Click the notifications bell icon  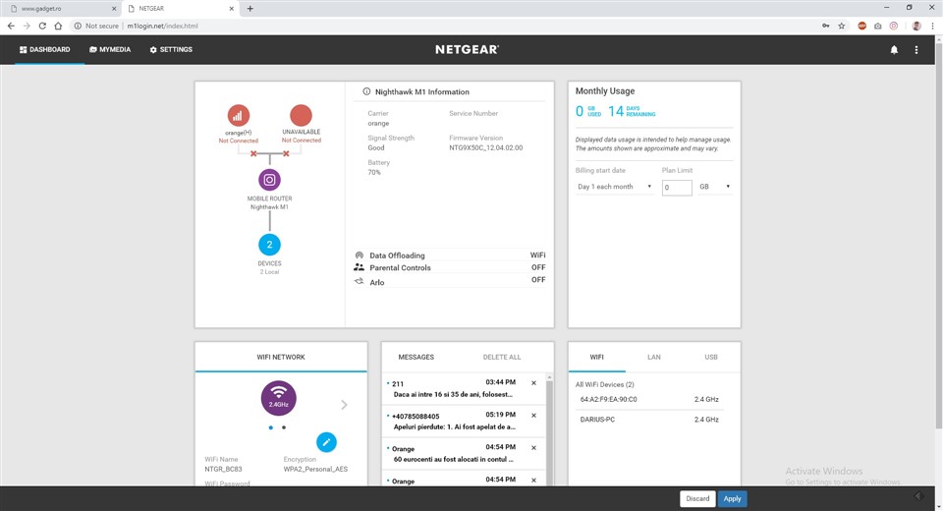pyautogui.click(x=894, y=50)
